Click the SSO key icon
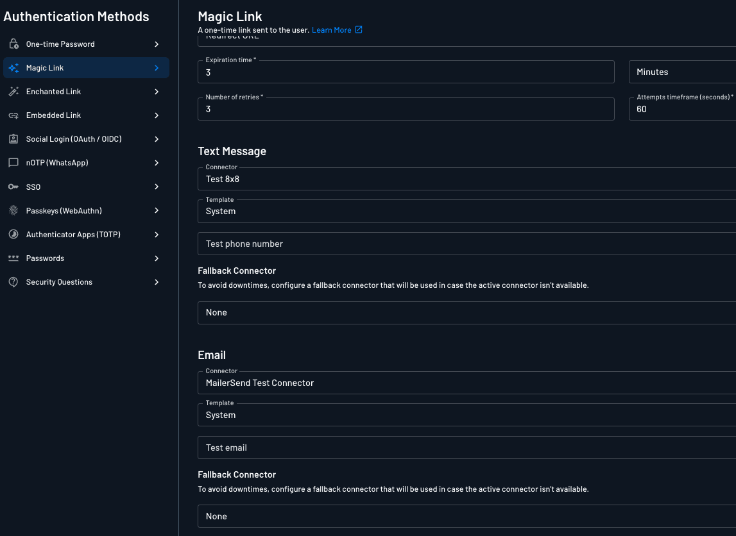The height and width of the screenshot is (536, 736). point(13,187)
